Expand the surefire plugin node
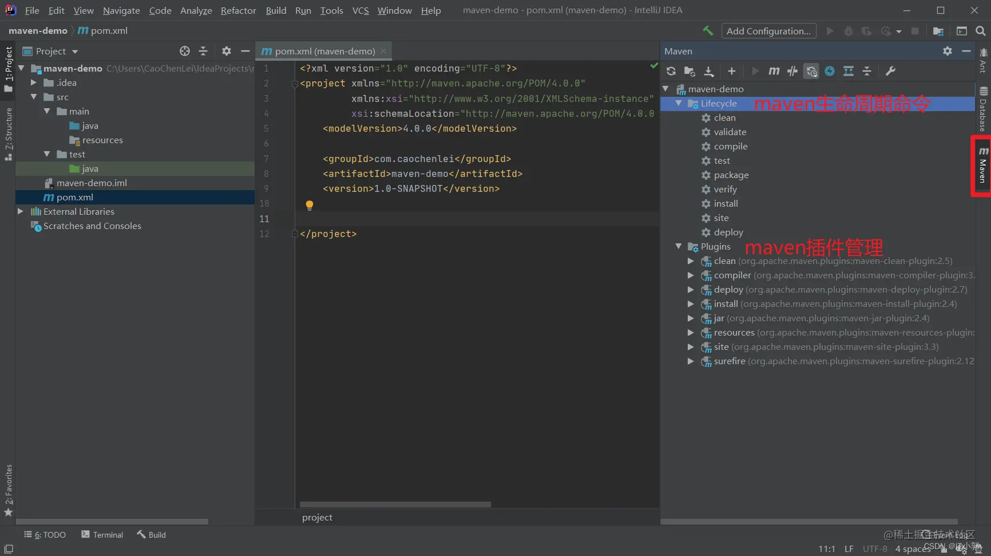This screenshot has width=991, height=556. click(691, 361)
